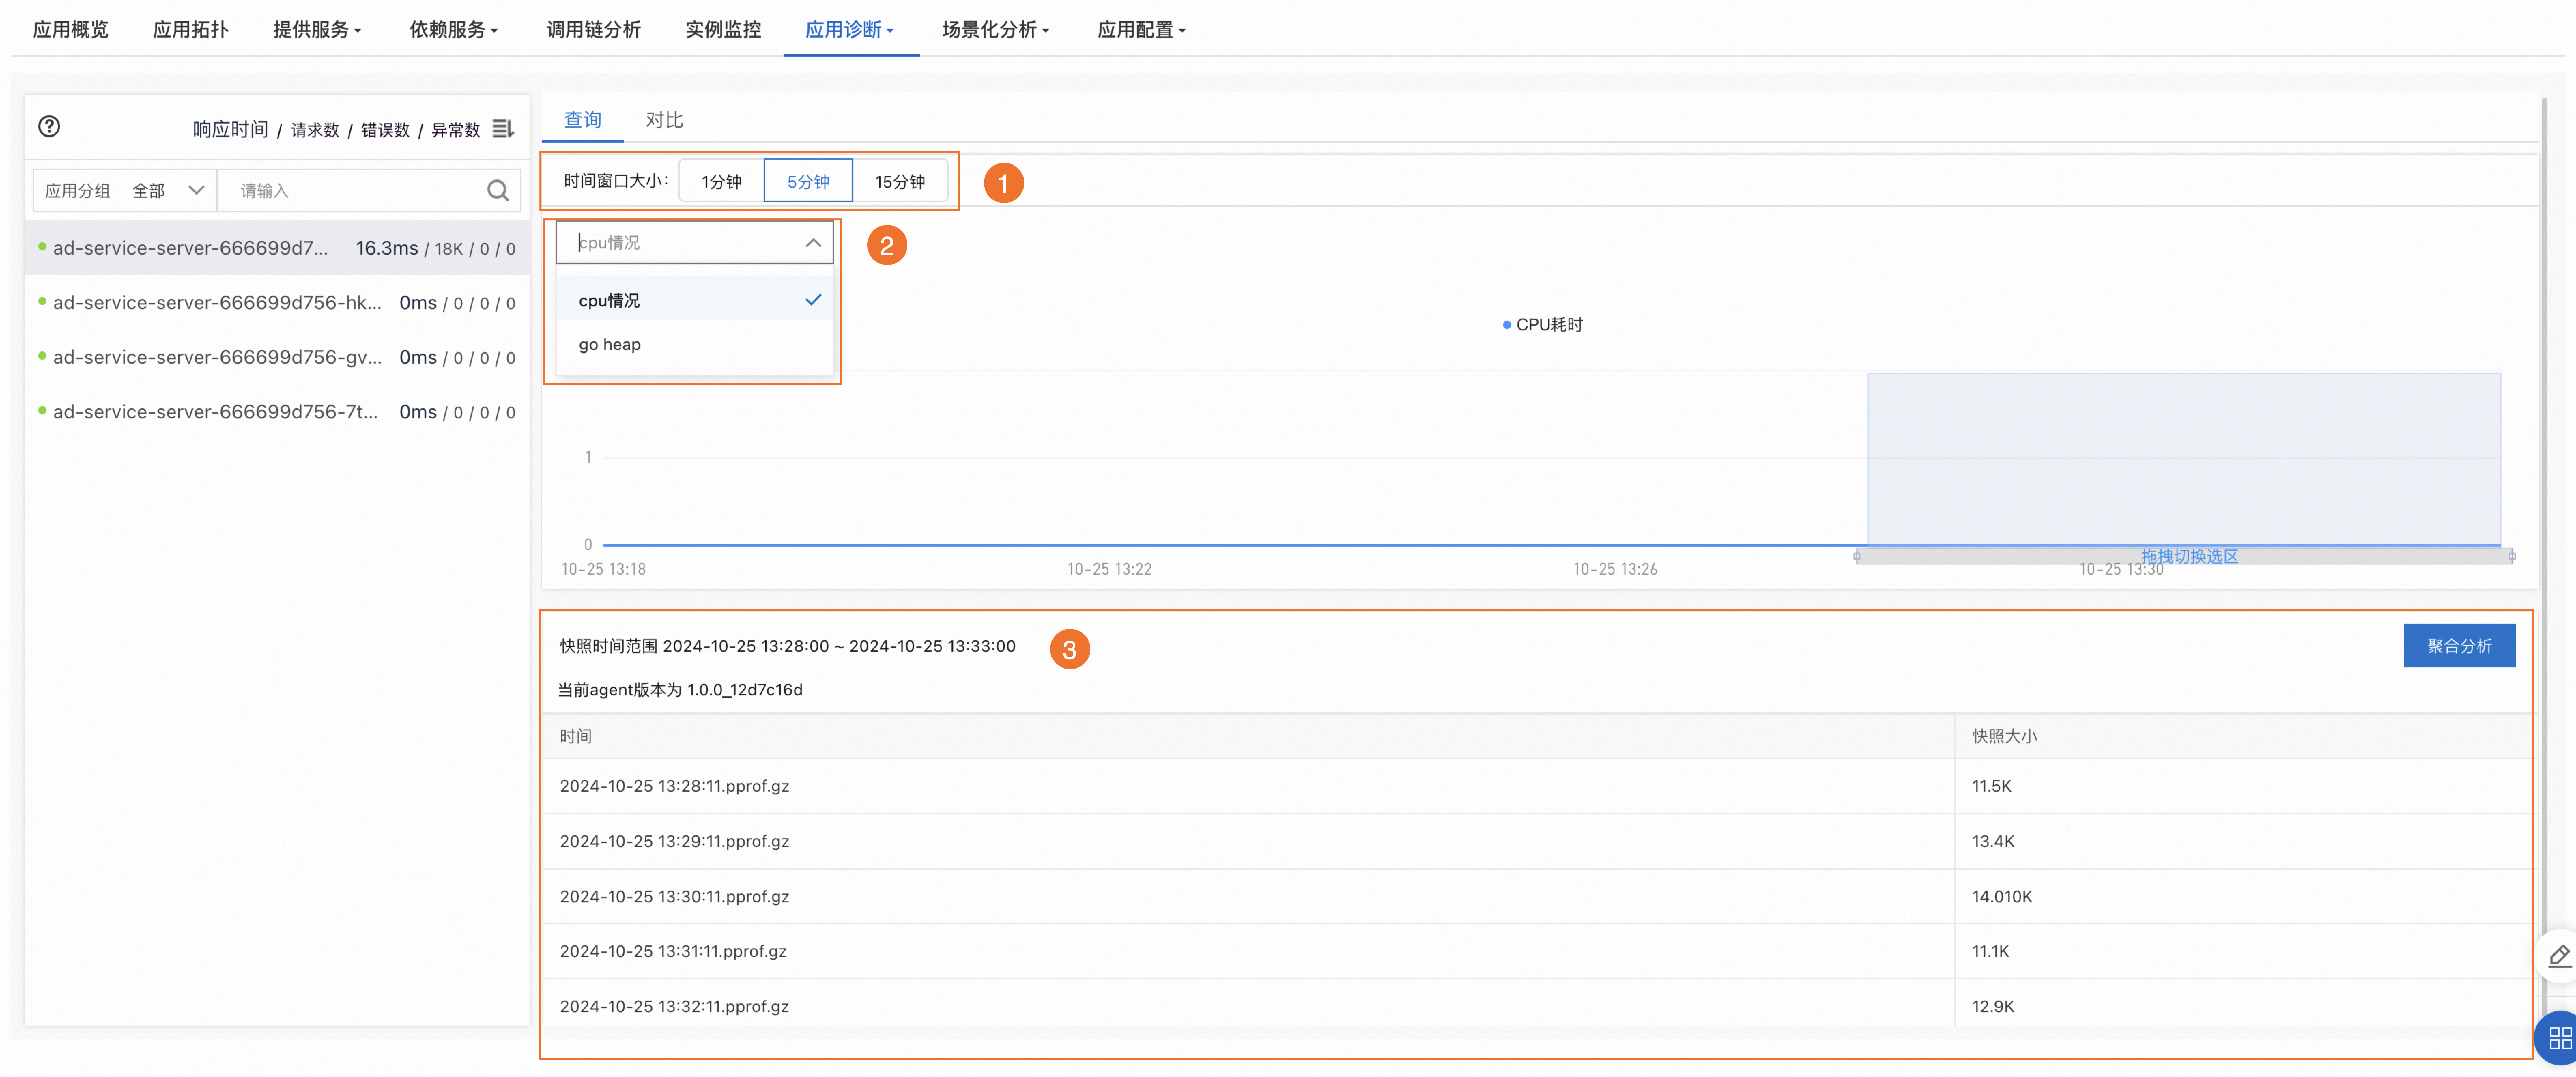The image size is (2576, 1077).
Task: Select instance ad-service-server-666699d756-7t...
Action: (277, 412)
